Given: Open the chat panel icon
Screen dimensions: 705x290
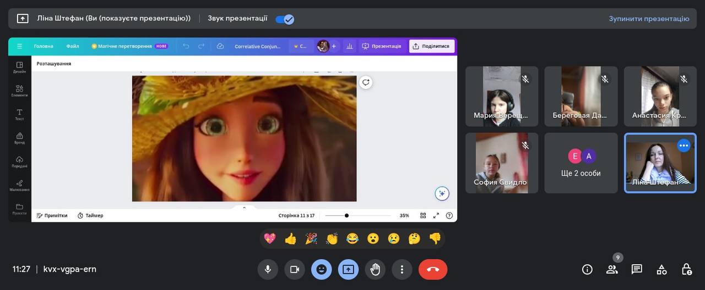Looking at the screenshot, I should click(x=637, y=269).
